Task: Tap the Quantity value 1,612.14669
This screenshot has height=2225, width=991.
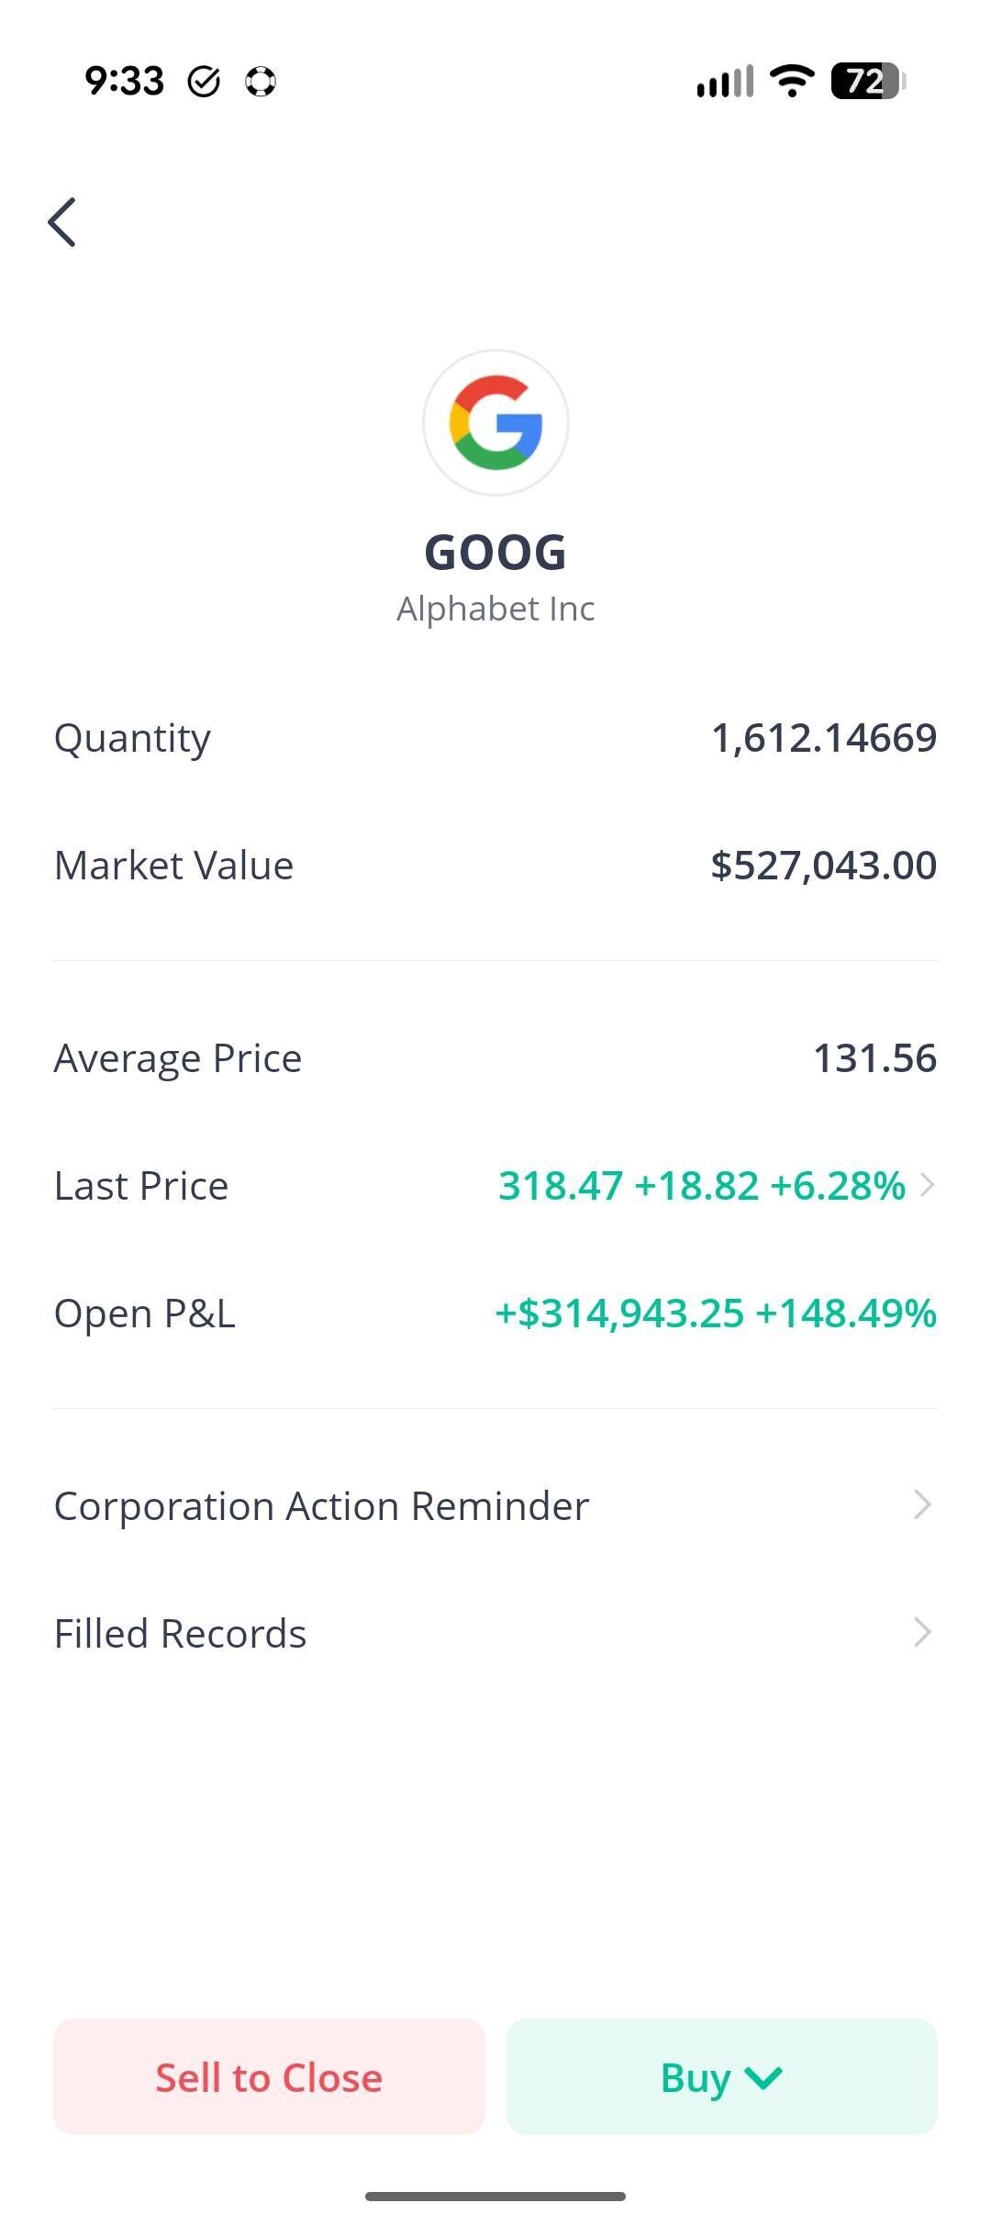Action: coord(823,738)
